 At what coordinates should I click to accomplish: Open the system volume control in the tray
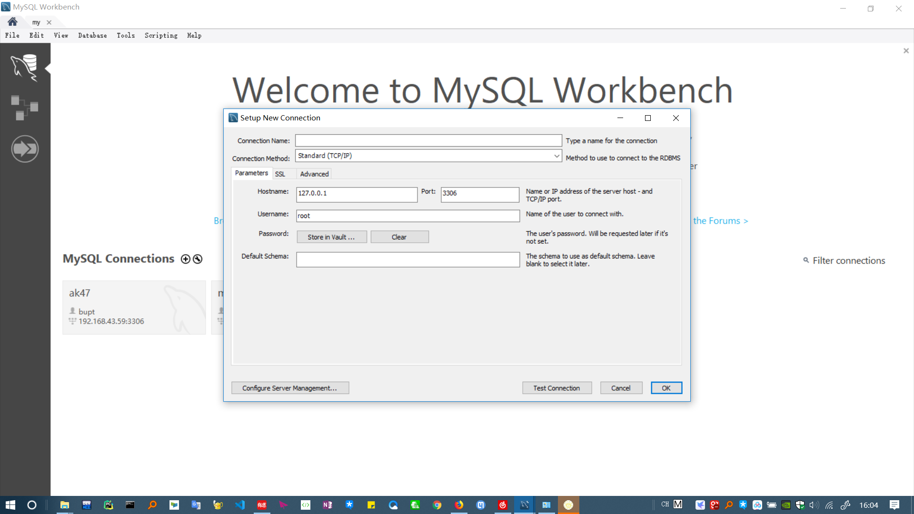point(814,505)
